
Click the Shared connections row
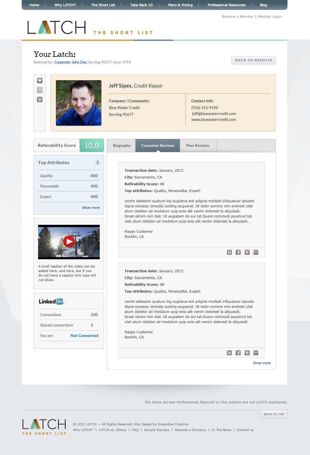pyautogui.click(x=69, y=325)
